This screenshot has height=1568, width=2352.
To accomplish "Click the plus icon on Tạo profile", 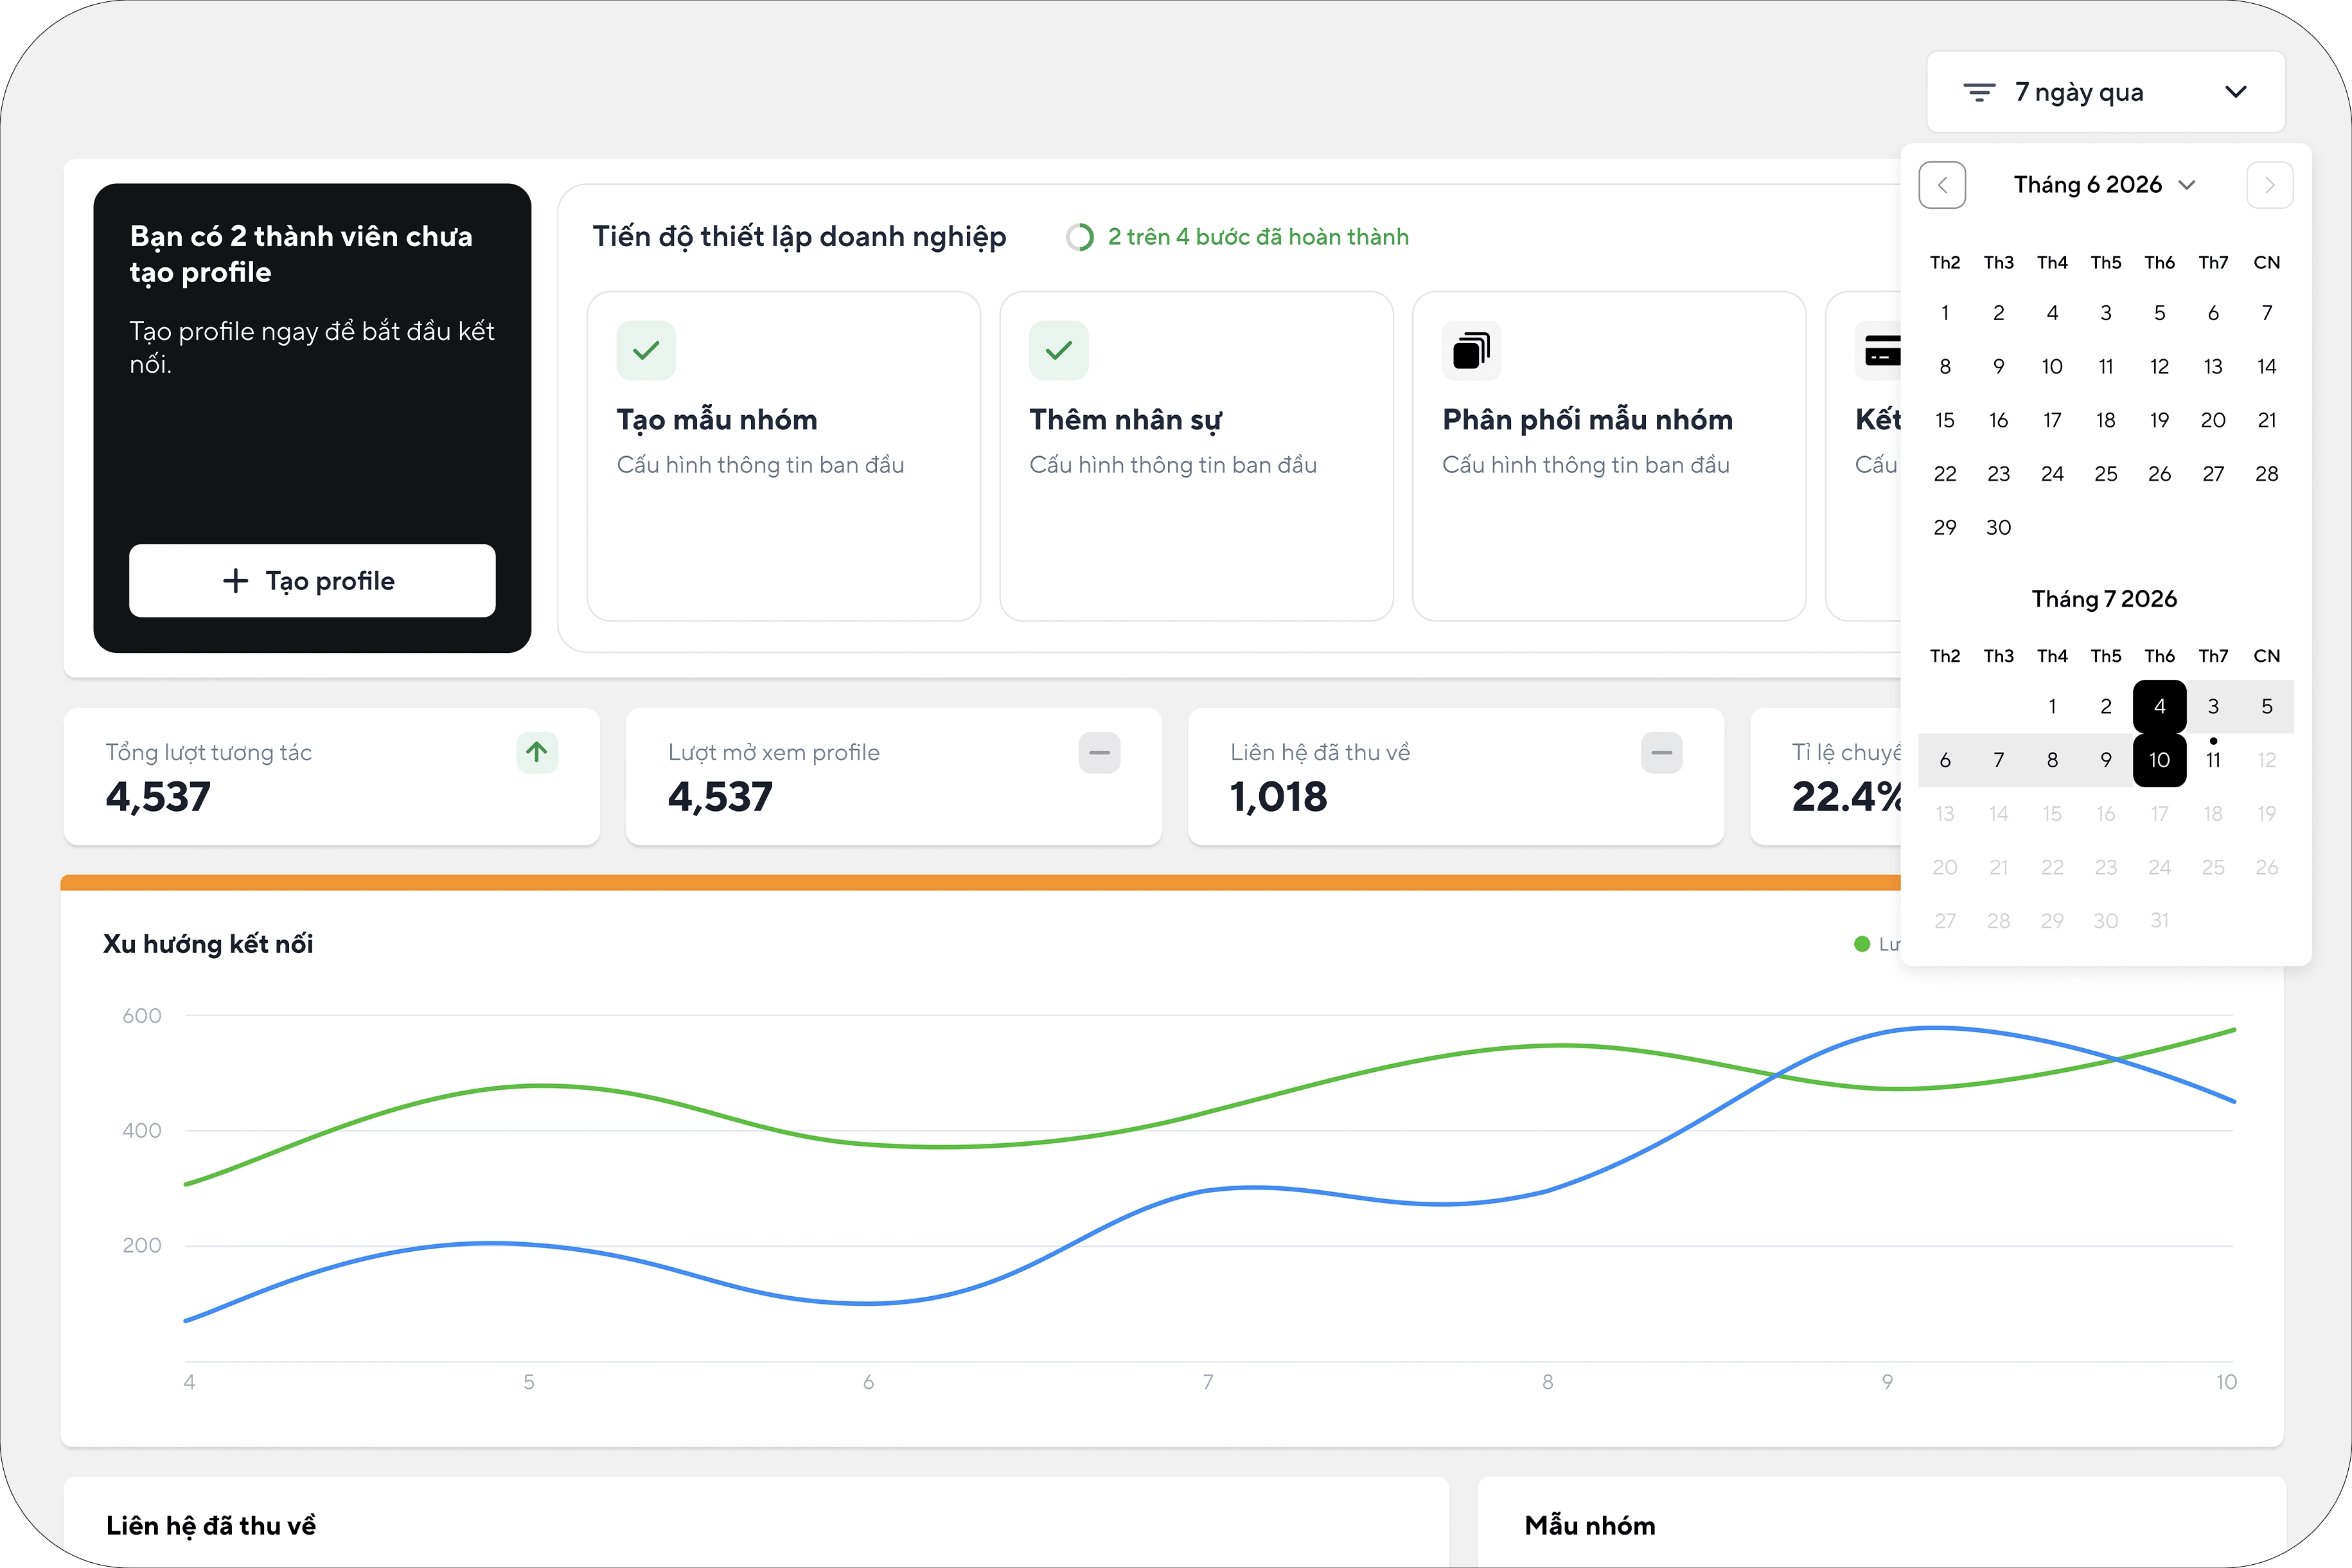I will pyautogui.click(x=235, y=581).
